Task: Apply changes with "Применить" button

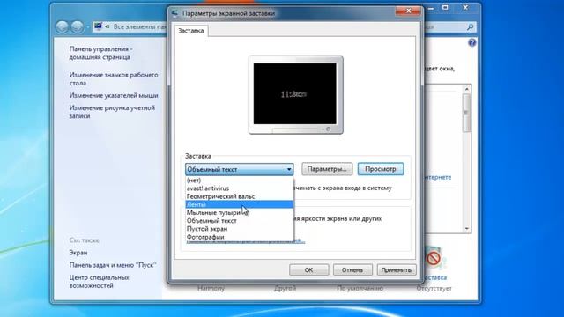Action: click(397, 270)
